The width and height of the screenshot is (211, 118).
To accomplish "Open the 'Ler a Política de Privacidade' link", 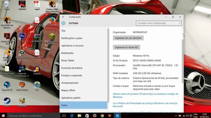I will (145, 105).
